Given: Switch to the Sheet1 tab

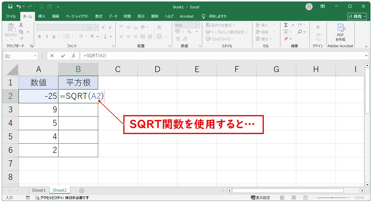Looking at the screenshot, I should click(39, 190).
